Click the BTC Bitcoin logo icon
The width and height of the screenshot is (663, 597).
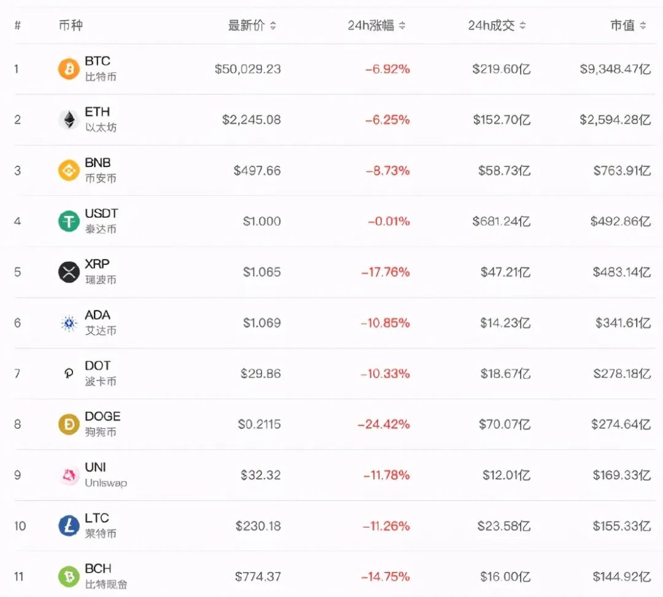coord(68,69)
